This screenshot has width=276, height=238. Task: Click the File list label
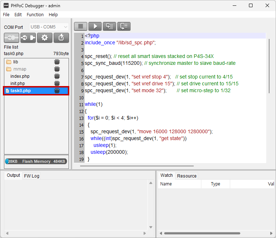click(x=11, y=47)
